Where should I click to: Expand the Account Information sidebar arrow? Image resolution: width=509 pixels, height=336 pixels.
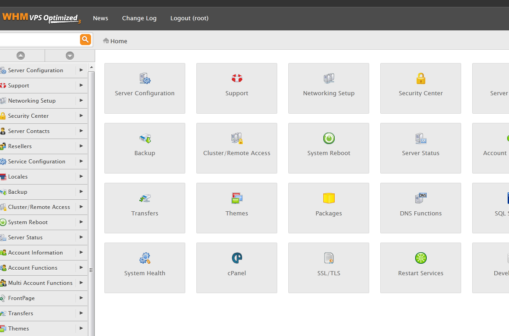pyautogui.click(x=81, y=252)
